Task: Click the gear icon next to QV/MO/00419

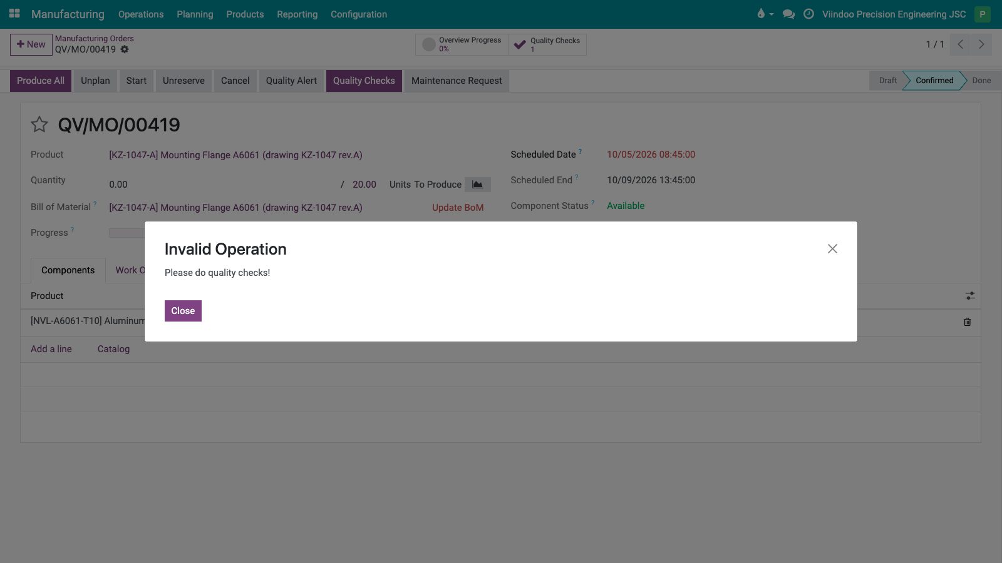Action: coord(125,49)
